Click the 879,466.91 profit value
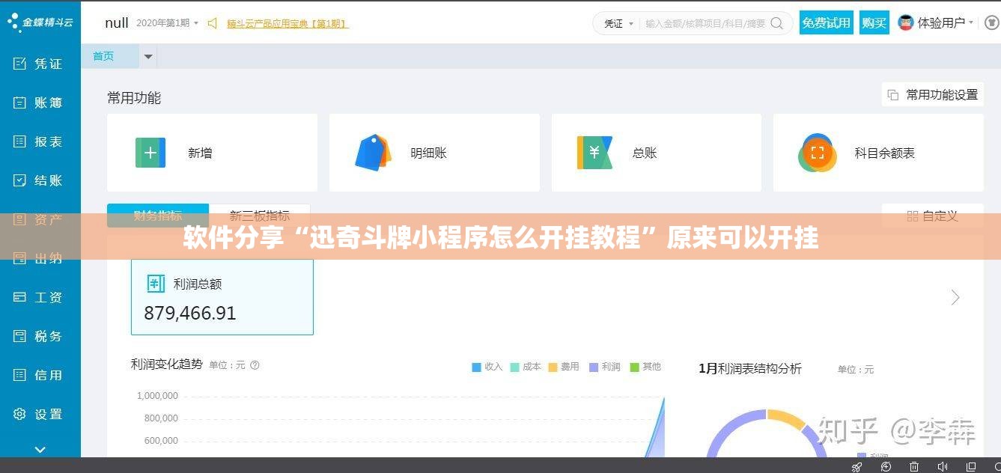1001x473 pixels. [x=190, y=313]
